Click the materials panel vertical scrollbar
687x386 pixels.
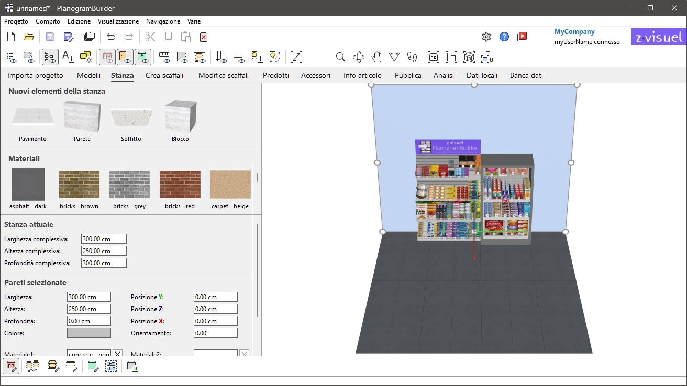tap(257, 178)
